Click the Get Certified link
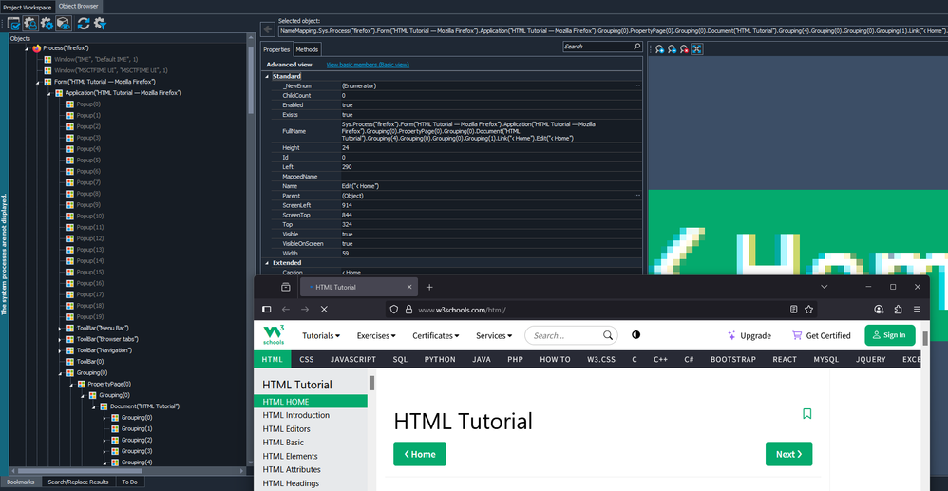948x491 pixels. point(821,335)
